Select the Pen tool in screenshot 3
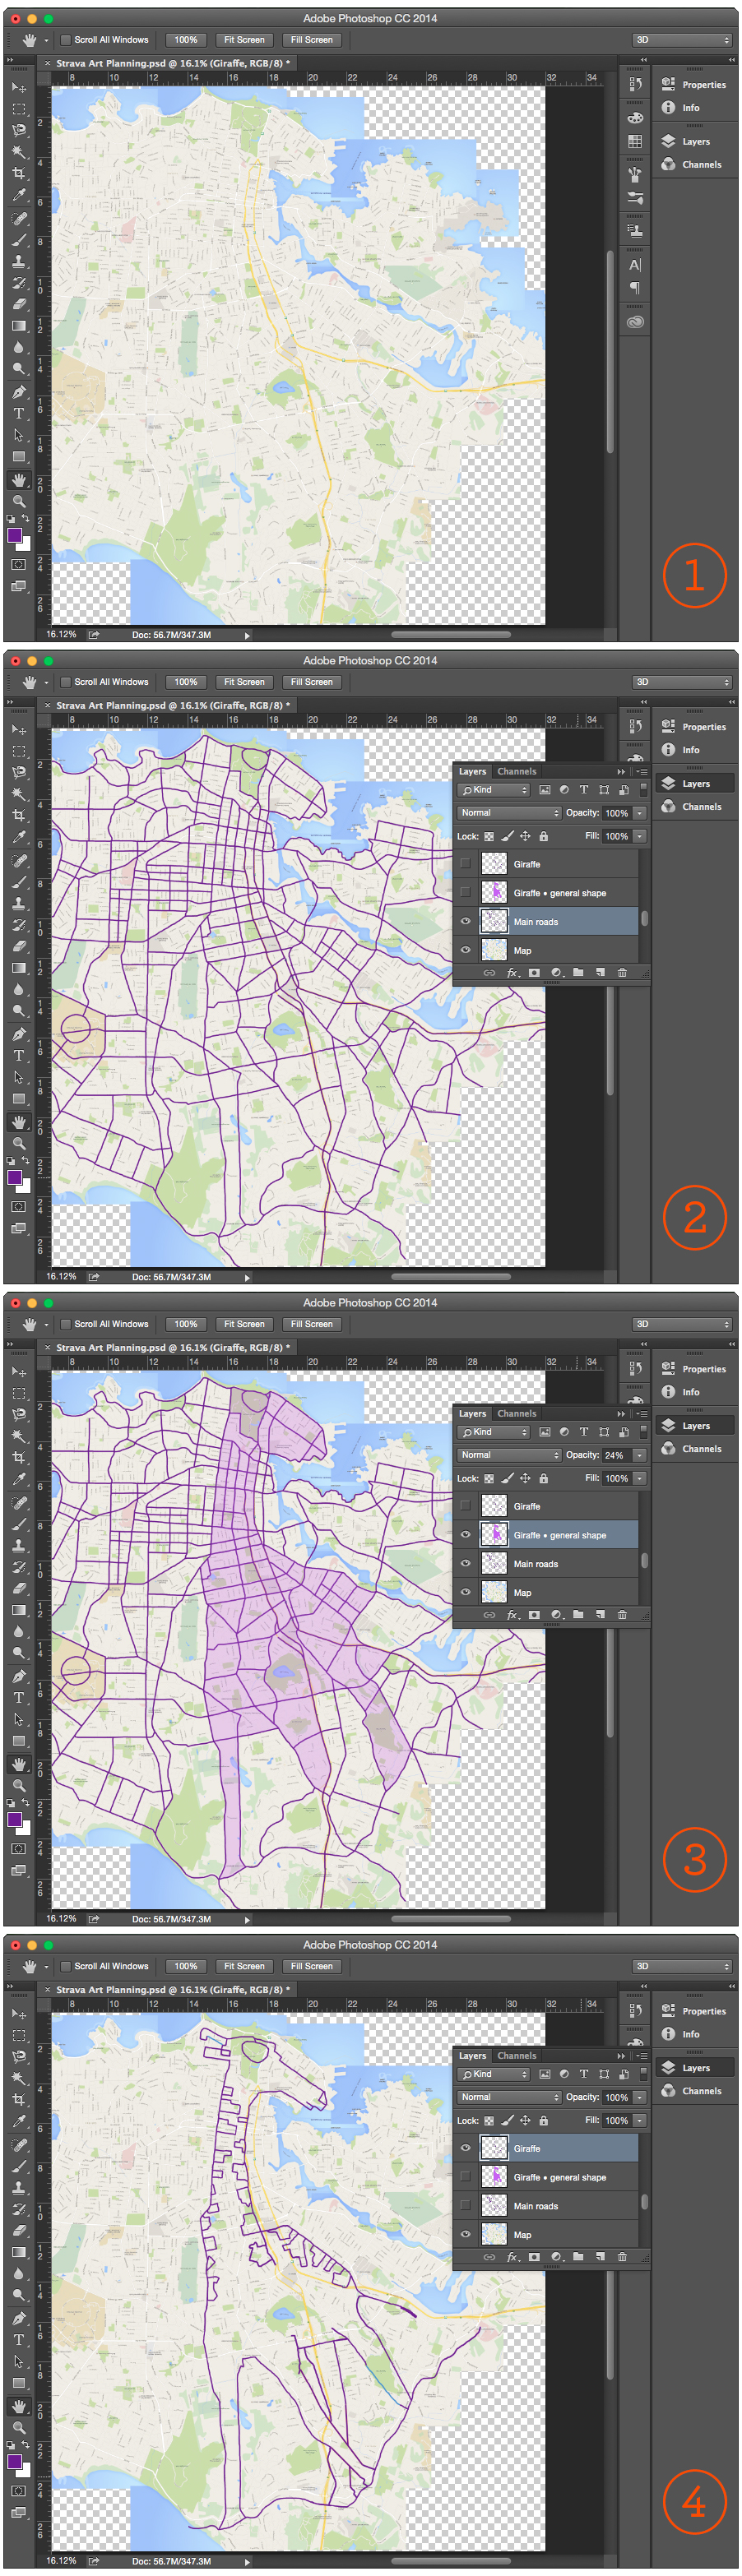 19,1676
